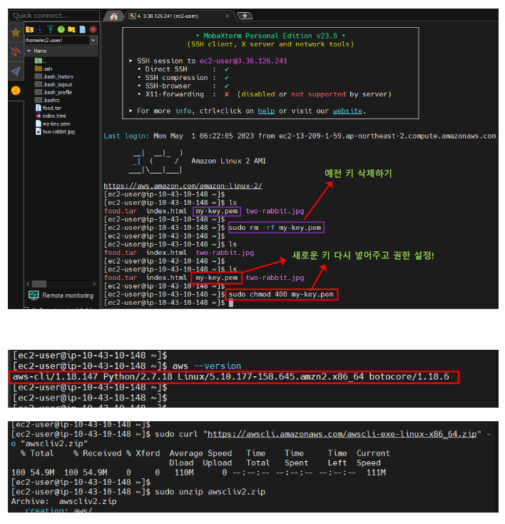Click the red delete selected files icon
The image size is (505, 524).
point(93,29)
